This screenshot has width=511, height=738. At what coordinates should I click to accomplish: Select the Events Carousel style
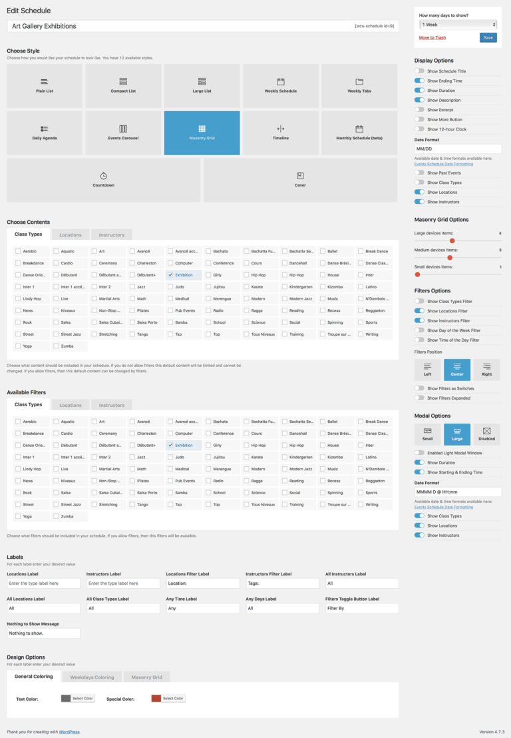point(123,133)
